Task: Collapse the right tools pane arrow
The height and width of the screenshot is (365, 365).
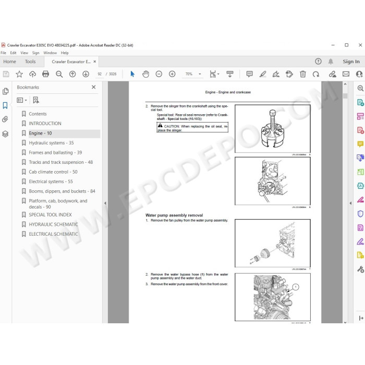Action: (350, 203)
